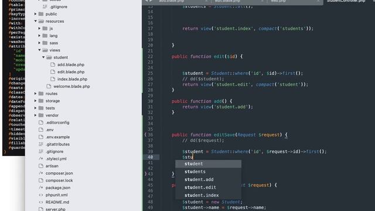Click the student folder icon in sidebar
This screenshot has width=375, height=211.
49,57
